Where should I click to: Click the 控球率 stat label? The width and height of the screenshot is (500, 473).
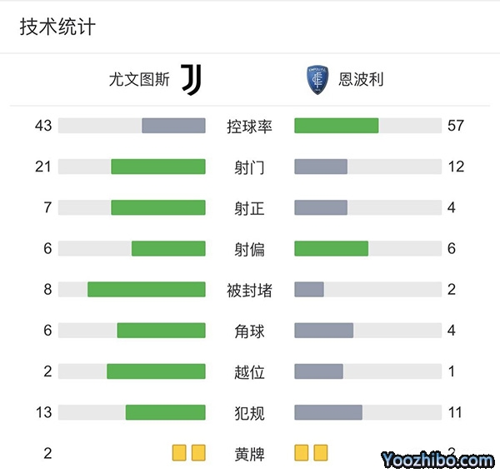[250, 127]
